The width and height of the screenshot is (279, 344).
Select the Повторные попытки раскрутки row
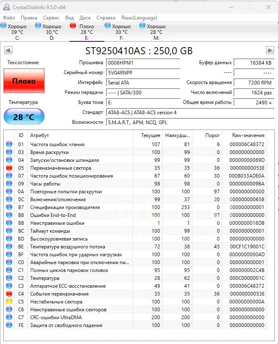click(135, 192)
